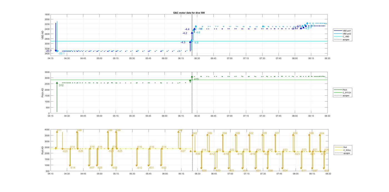Click the '-605' roll data label
This screenshot has width=389, height=192.
click(99, 168)
